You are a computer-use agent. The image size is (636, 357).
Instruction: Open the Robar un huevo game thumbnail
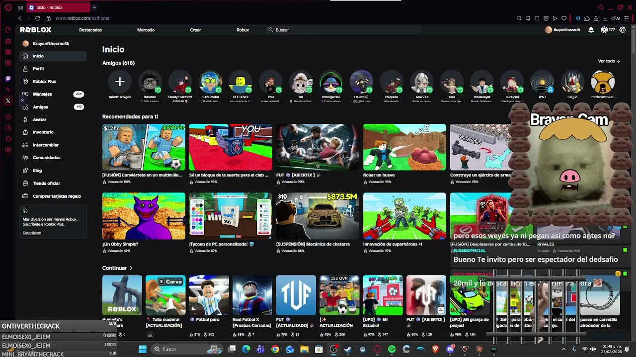coord(404,147)
